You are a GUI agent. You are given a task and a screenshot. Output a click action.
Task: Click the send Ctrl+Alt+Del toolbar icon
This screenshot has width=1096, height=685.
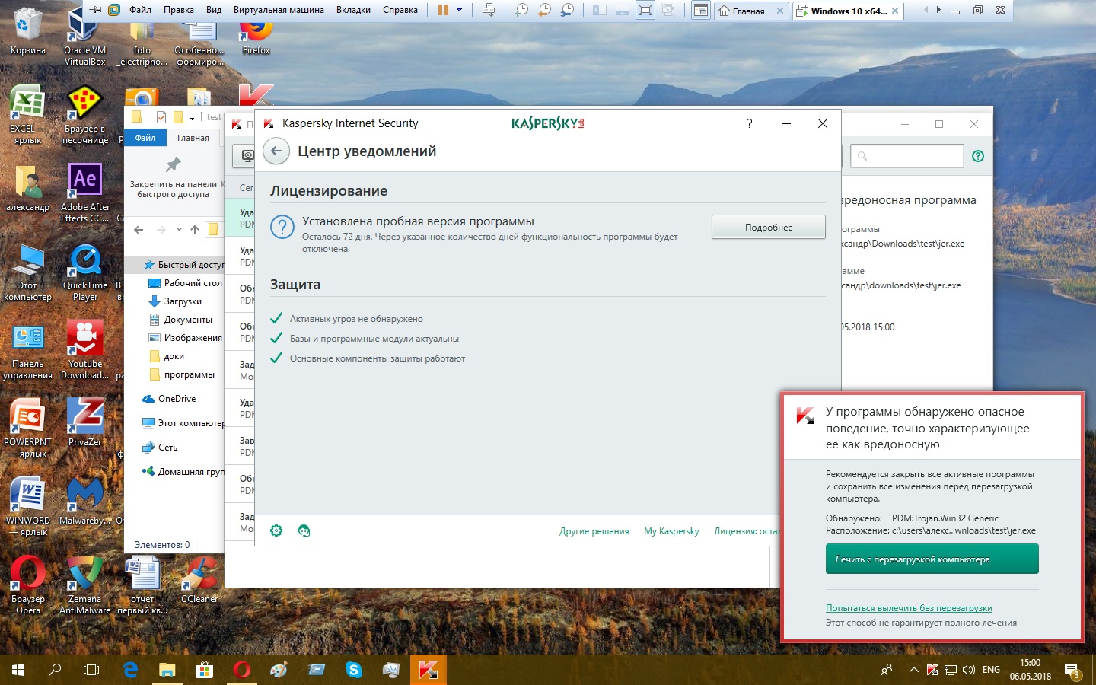pos(489,10)
